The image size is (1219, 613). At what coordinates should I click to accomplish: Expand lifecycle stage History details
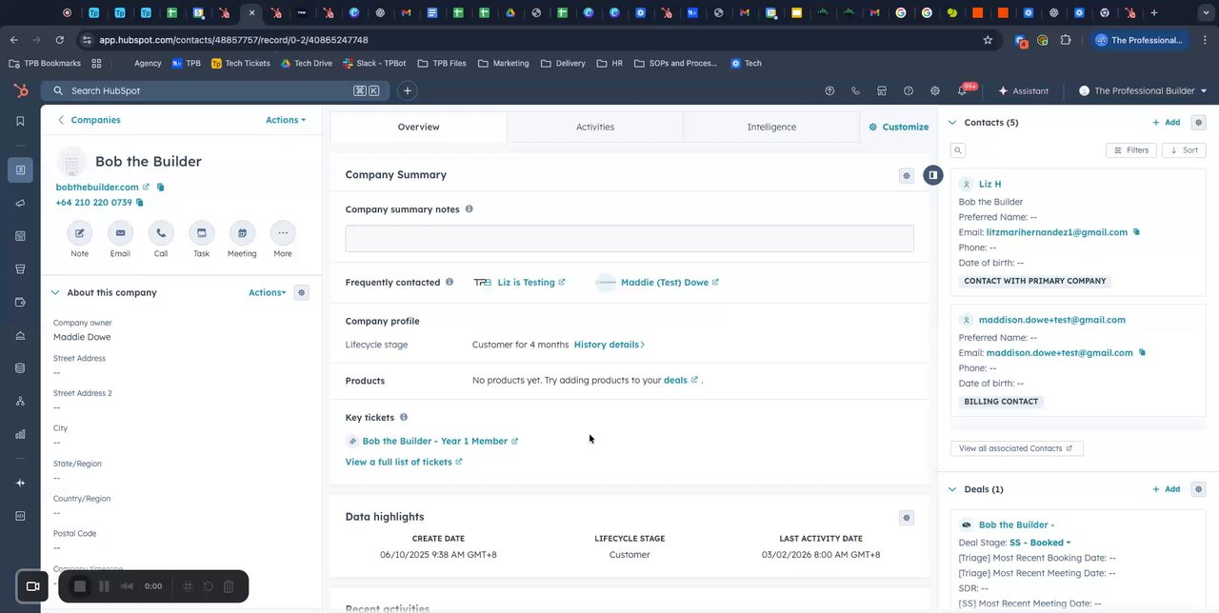(609, 345)
